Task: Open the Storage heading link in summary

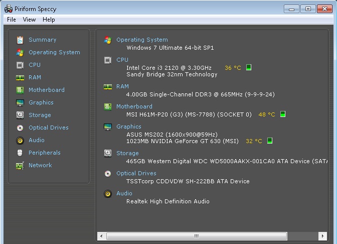Action: click(x=127, y=153)
